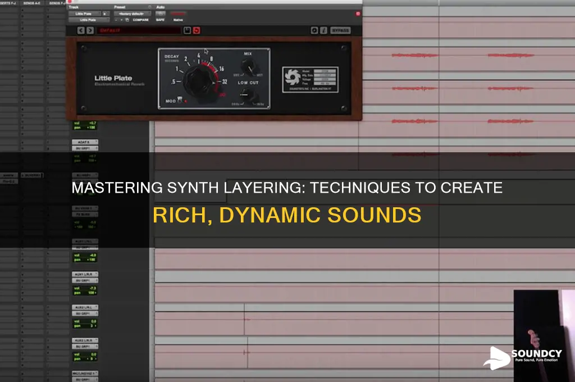Open the ADAT 8 input selector

(85, 142)
